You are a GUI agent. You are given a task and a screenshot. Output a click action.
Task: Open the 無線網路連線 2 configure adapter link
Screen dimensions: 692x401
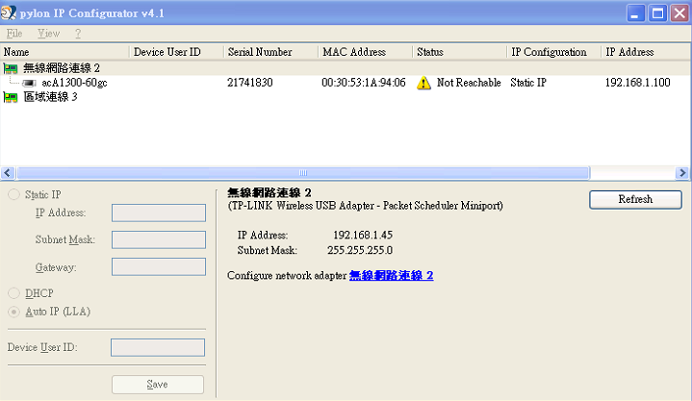[391, 276]
